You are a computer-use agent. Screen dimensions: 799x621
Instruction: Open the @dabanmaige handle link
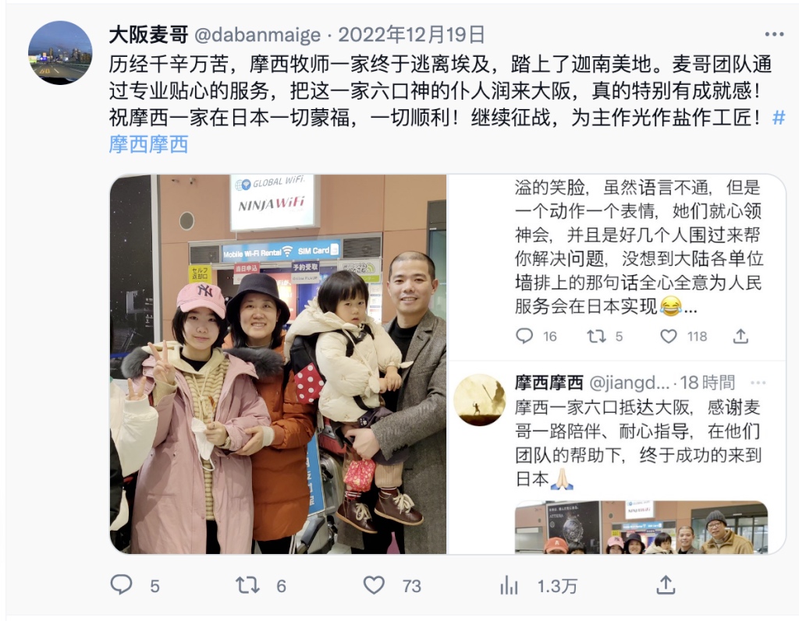(257, 34)
